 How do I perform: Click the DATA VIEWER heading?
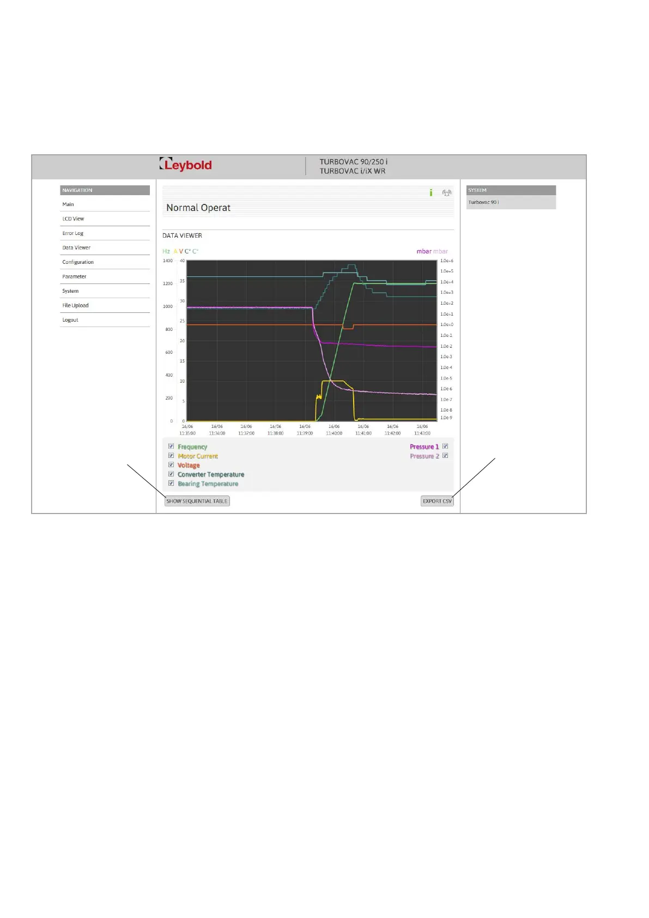coord(182,235)
